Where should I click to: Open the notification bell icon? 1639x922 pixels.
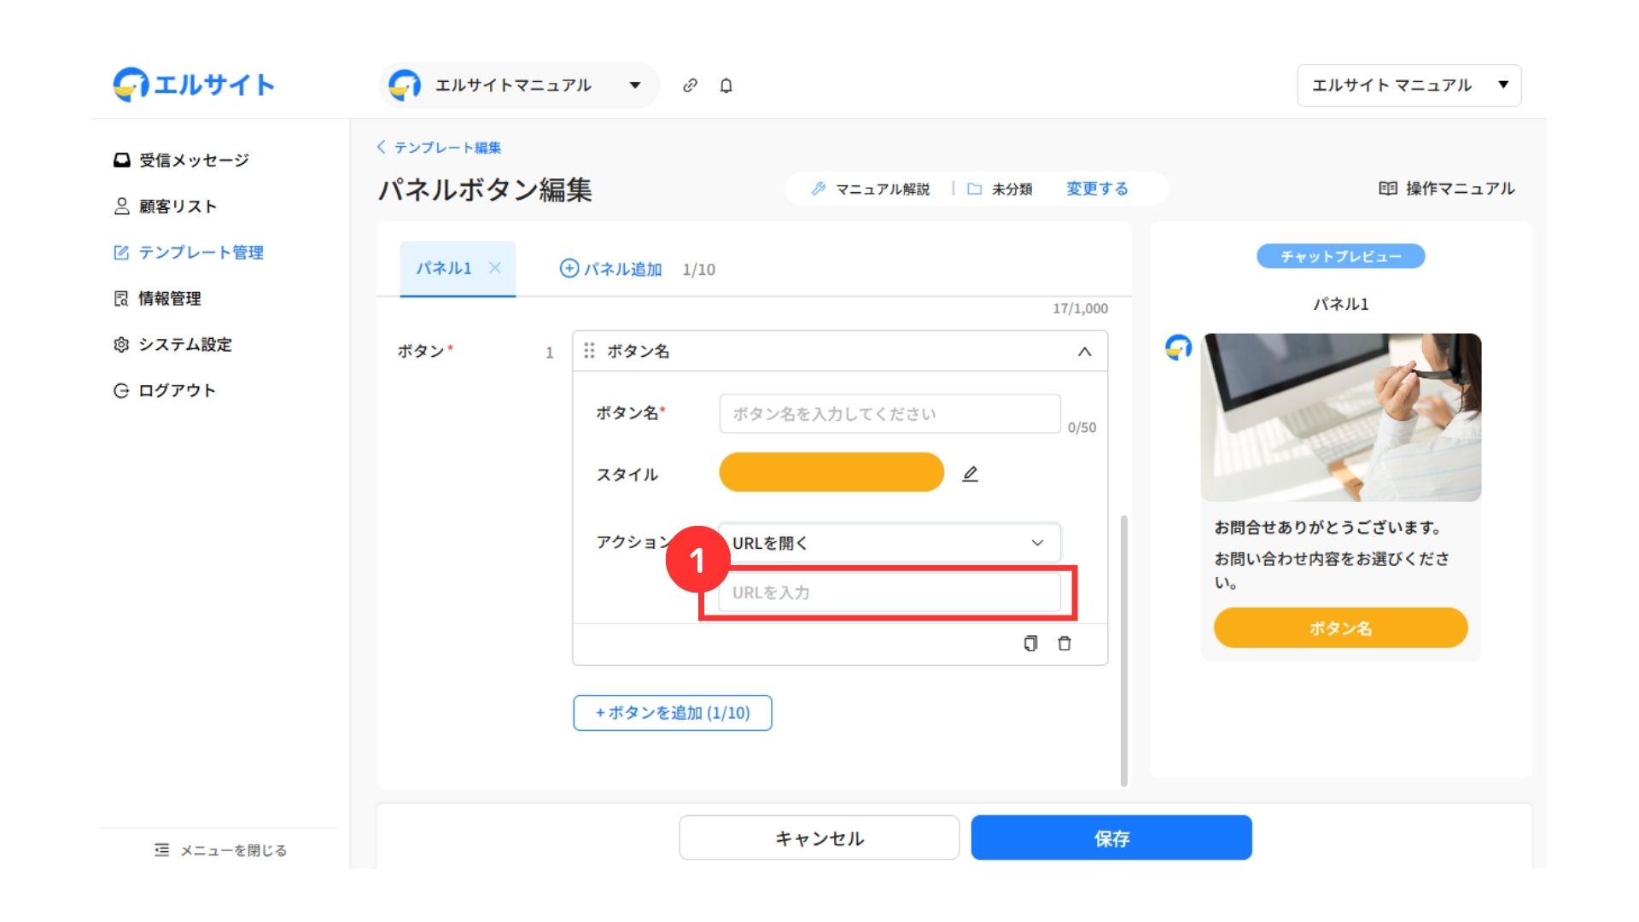click(726, 85)
